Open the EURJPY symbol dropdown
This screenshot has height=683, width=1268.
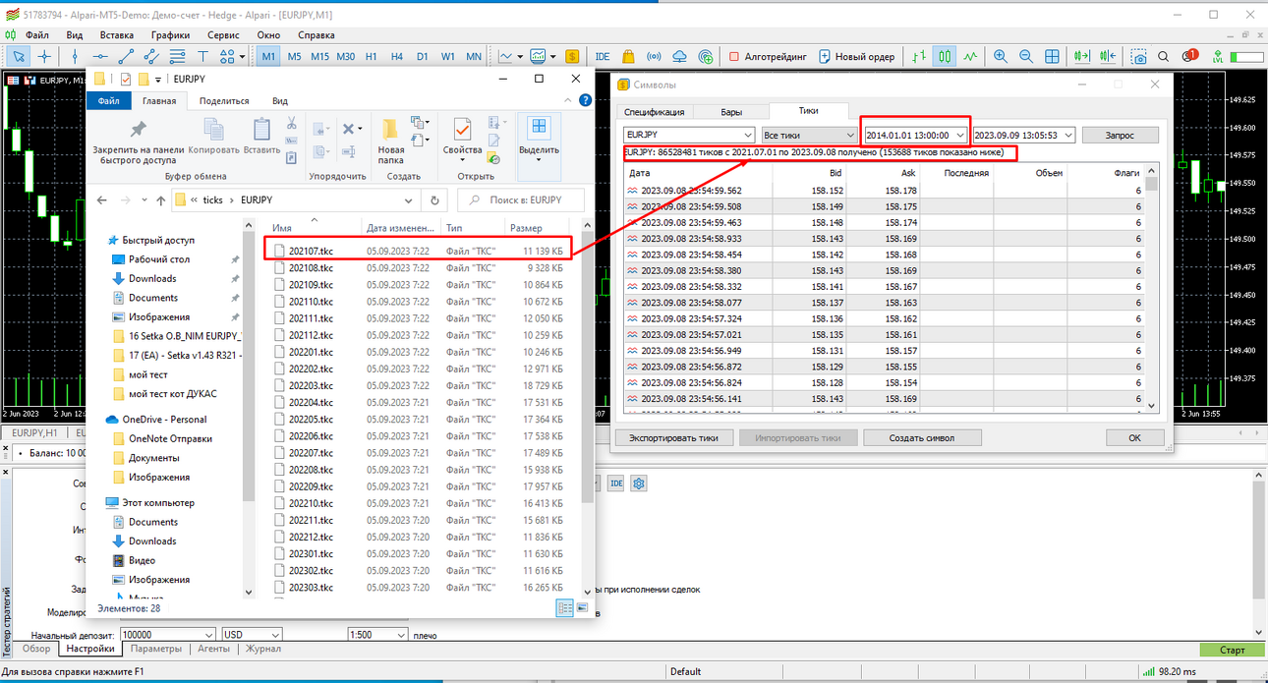click(688, 135)
